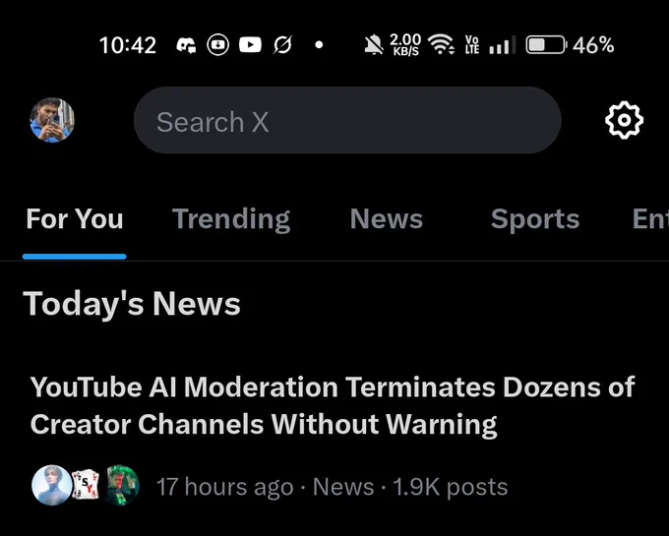Tap the green-tinted avatar under the headline

122,485
